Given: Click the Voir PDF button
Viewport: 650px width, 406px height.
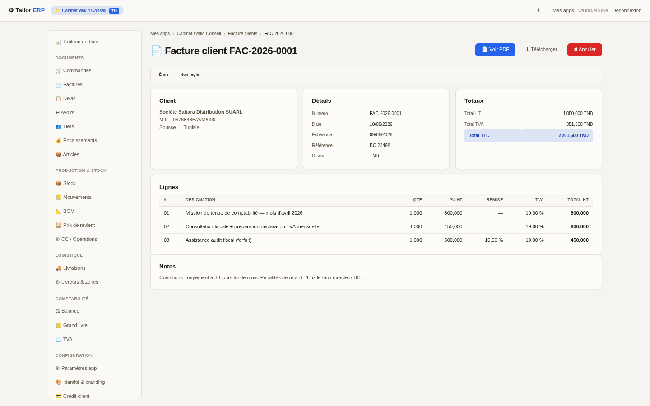Looking at the screenshot, I should (x=495, y=50).
